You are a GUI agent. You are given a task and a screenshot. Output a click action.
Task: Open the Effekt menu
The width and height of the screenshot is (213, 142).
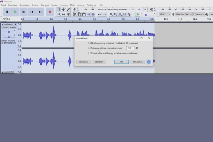[x=72, y=5]
